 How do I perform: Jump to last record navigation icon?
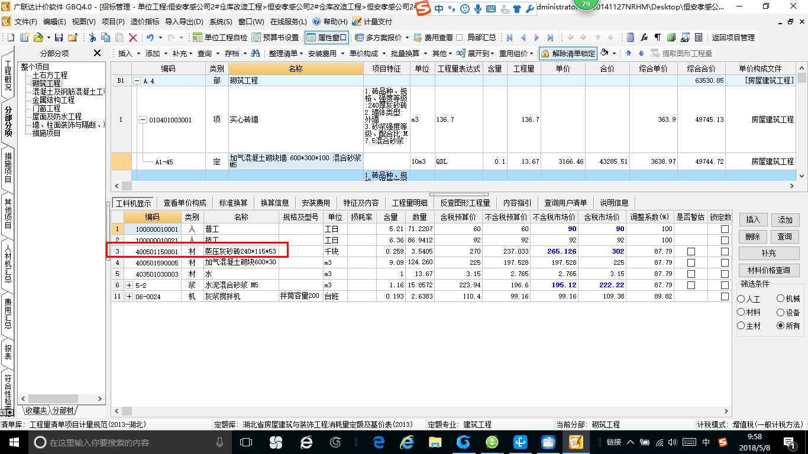click(x=550, y=37)
